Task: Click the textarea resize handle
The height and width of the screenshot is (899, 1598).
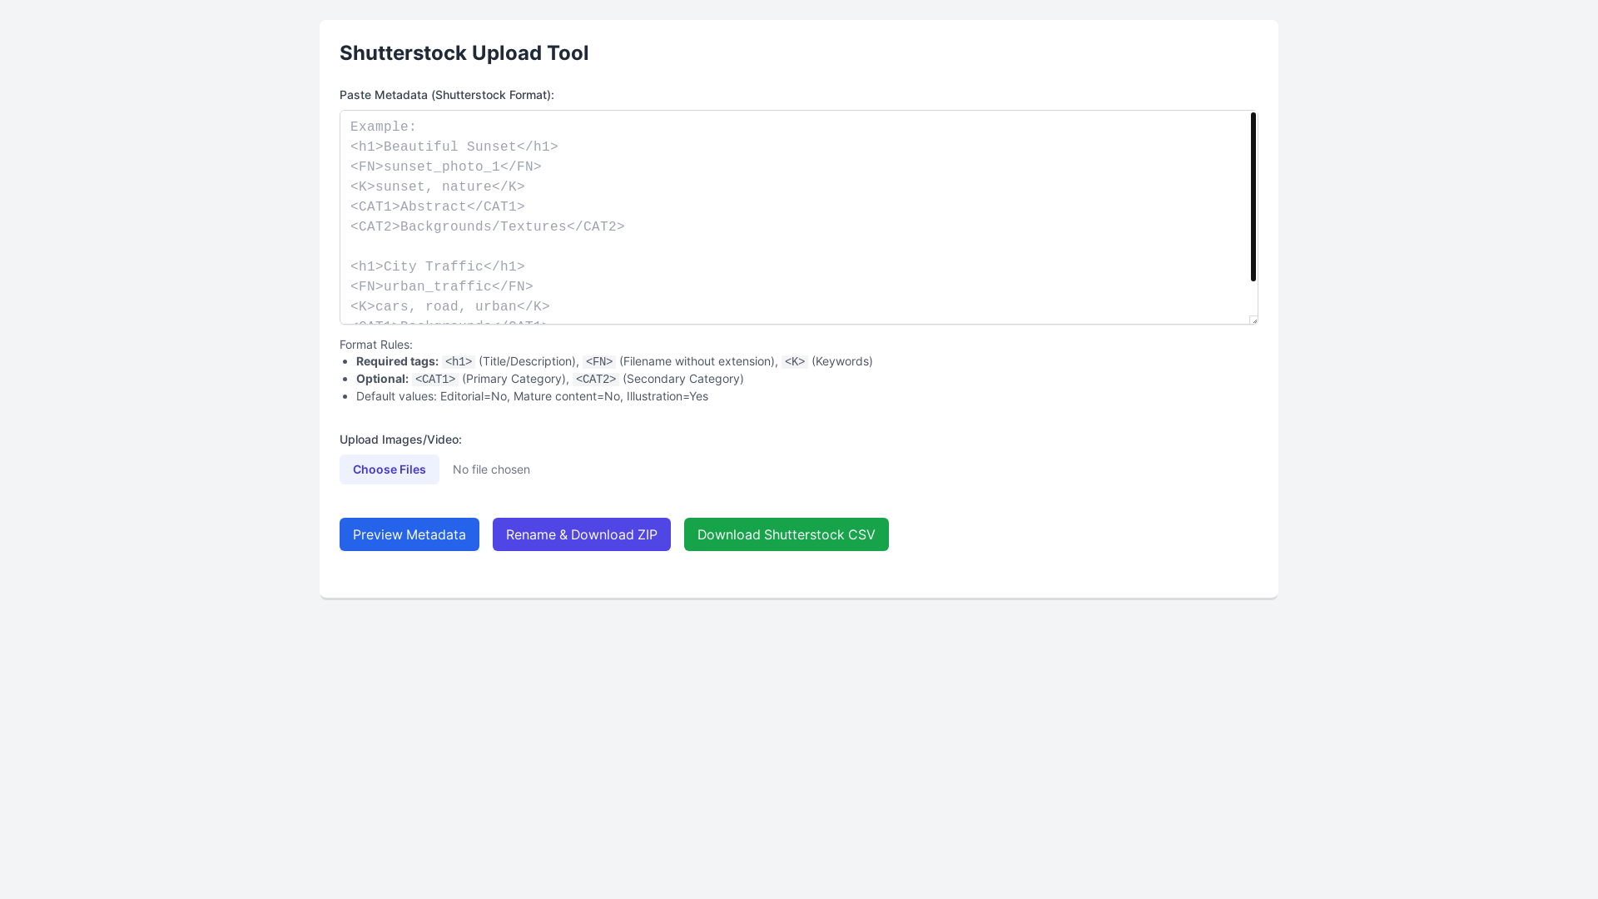Action: coord(1253,320)
